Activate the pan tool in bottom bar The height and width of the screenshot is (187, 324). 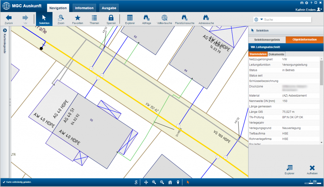tap(146, 182)
